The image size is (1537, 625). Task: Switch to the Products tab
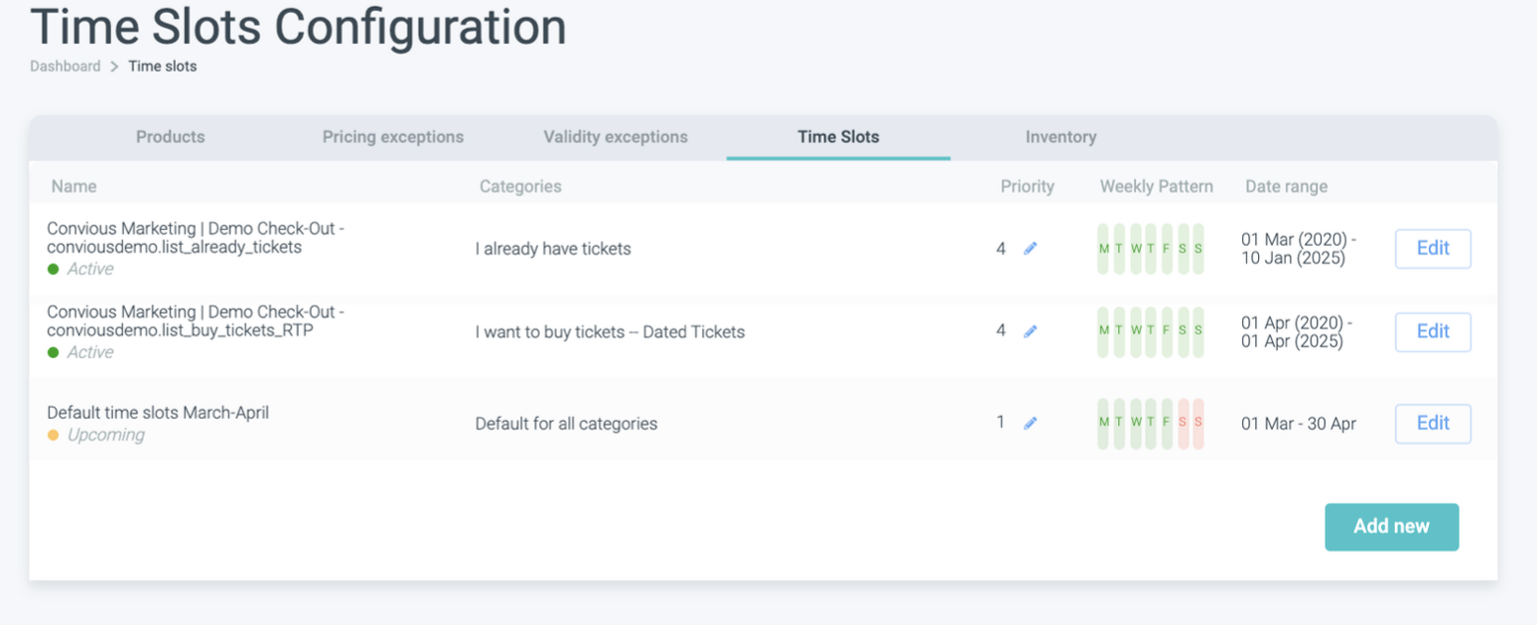coord(170,137)
